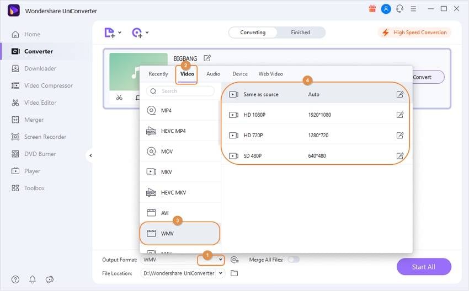The image size is (469, 291).
Task: Expand the add-from-device dropdown arrow
Action: (147, 33)
